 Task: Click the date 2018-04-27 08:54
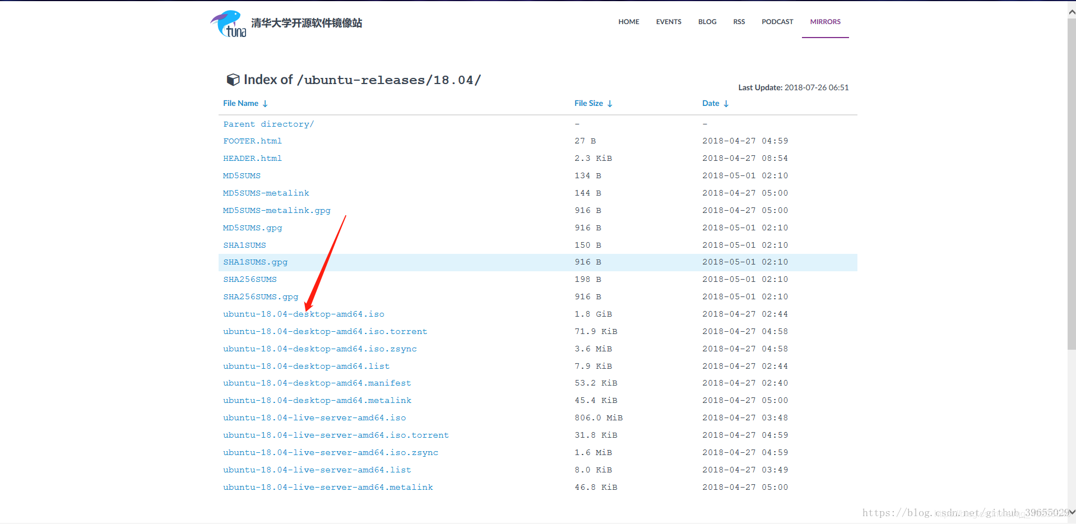click(x=745, y=159)
